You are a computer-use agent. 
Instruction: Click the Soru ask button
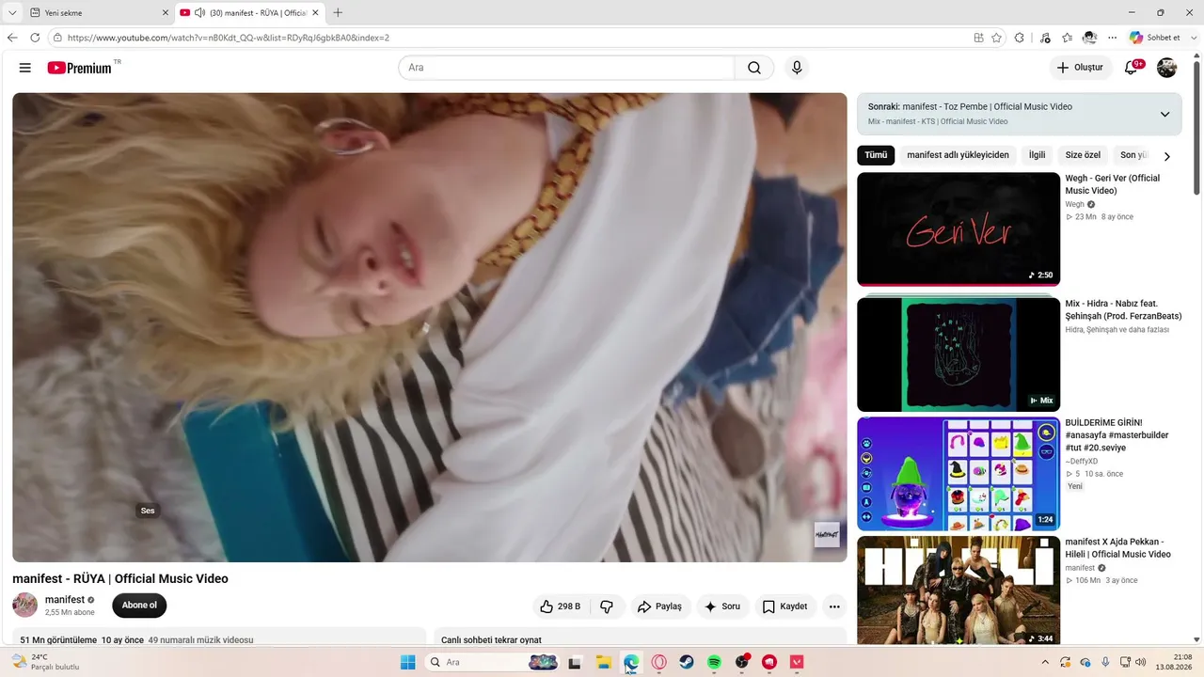722,606
